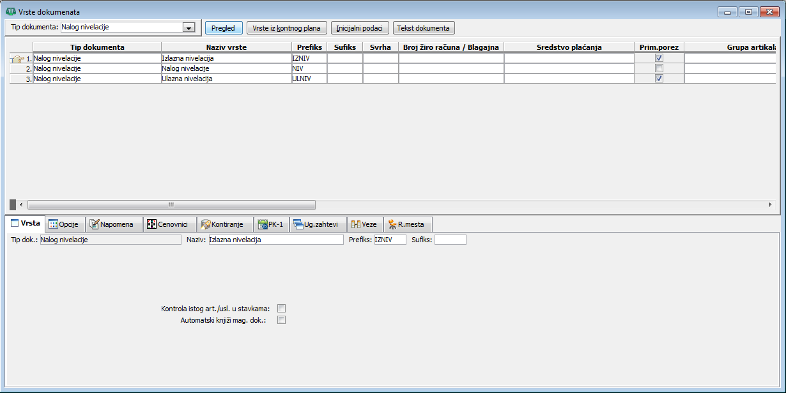The height and width of the screenshot is (393, 786).
Task: Click the Ug.zahtevi tab icon
Action: click(x=298, y=224)
